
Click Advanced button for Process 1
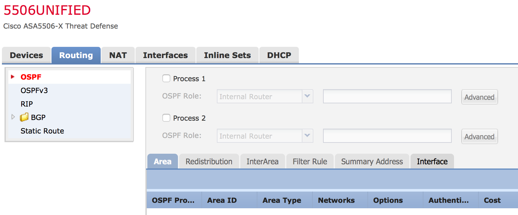[479, 97]
